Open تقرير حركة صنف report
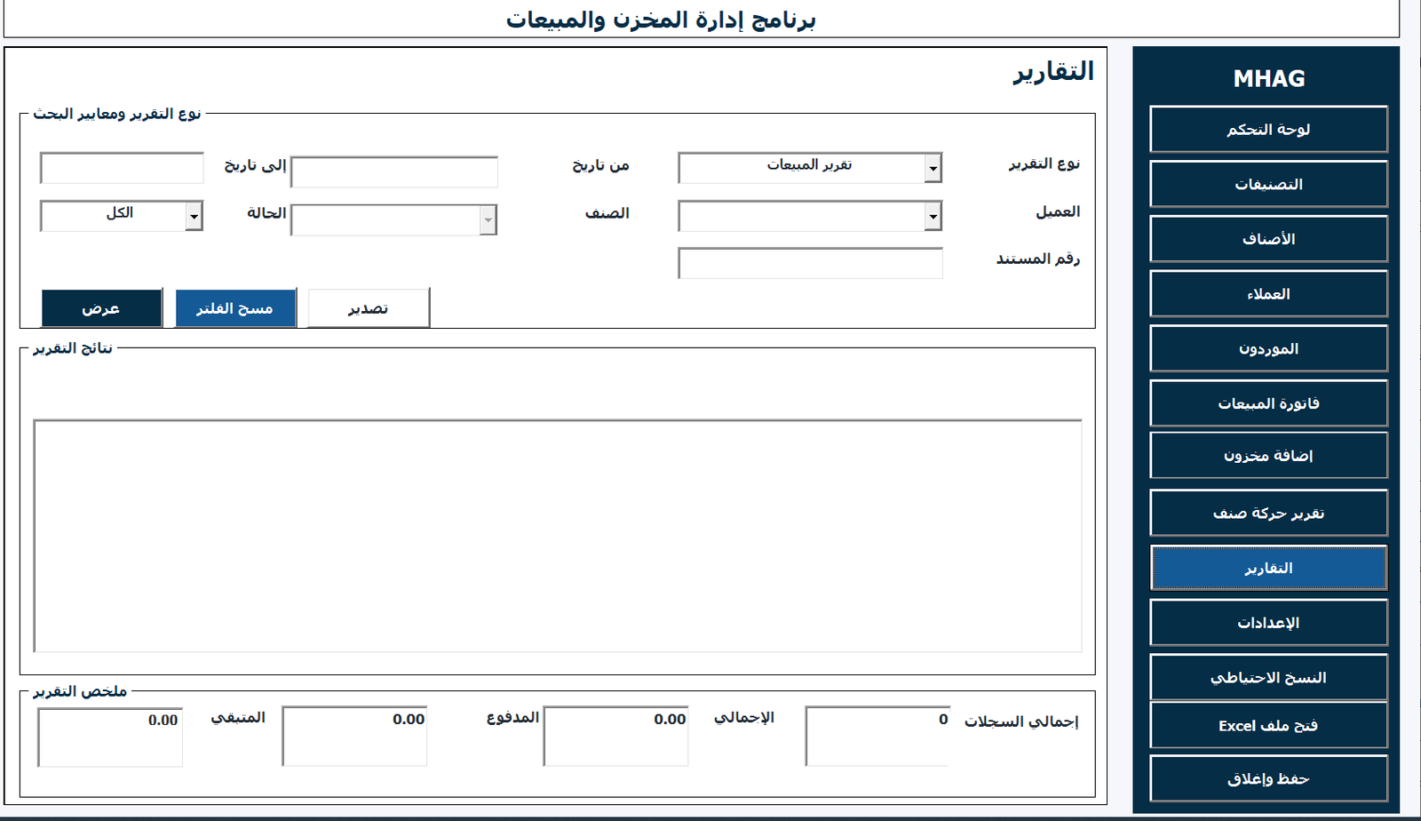Image resolution: width=1421 pixels, height=821 pixels. [1268, 514]
